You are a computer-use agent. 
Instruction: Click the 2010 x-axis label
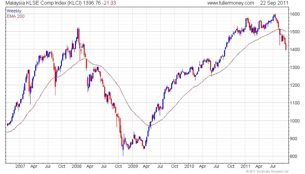(x=189, y=167)
